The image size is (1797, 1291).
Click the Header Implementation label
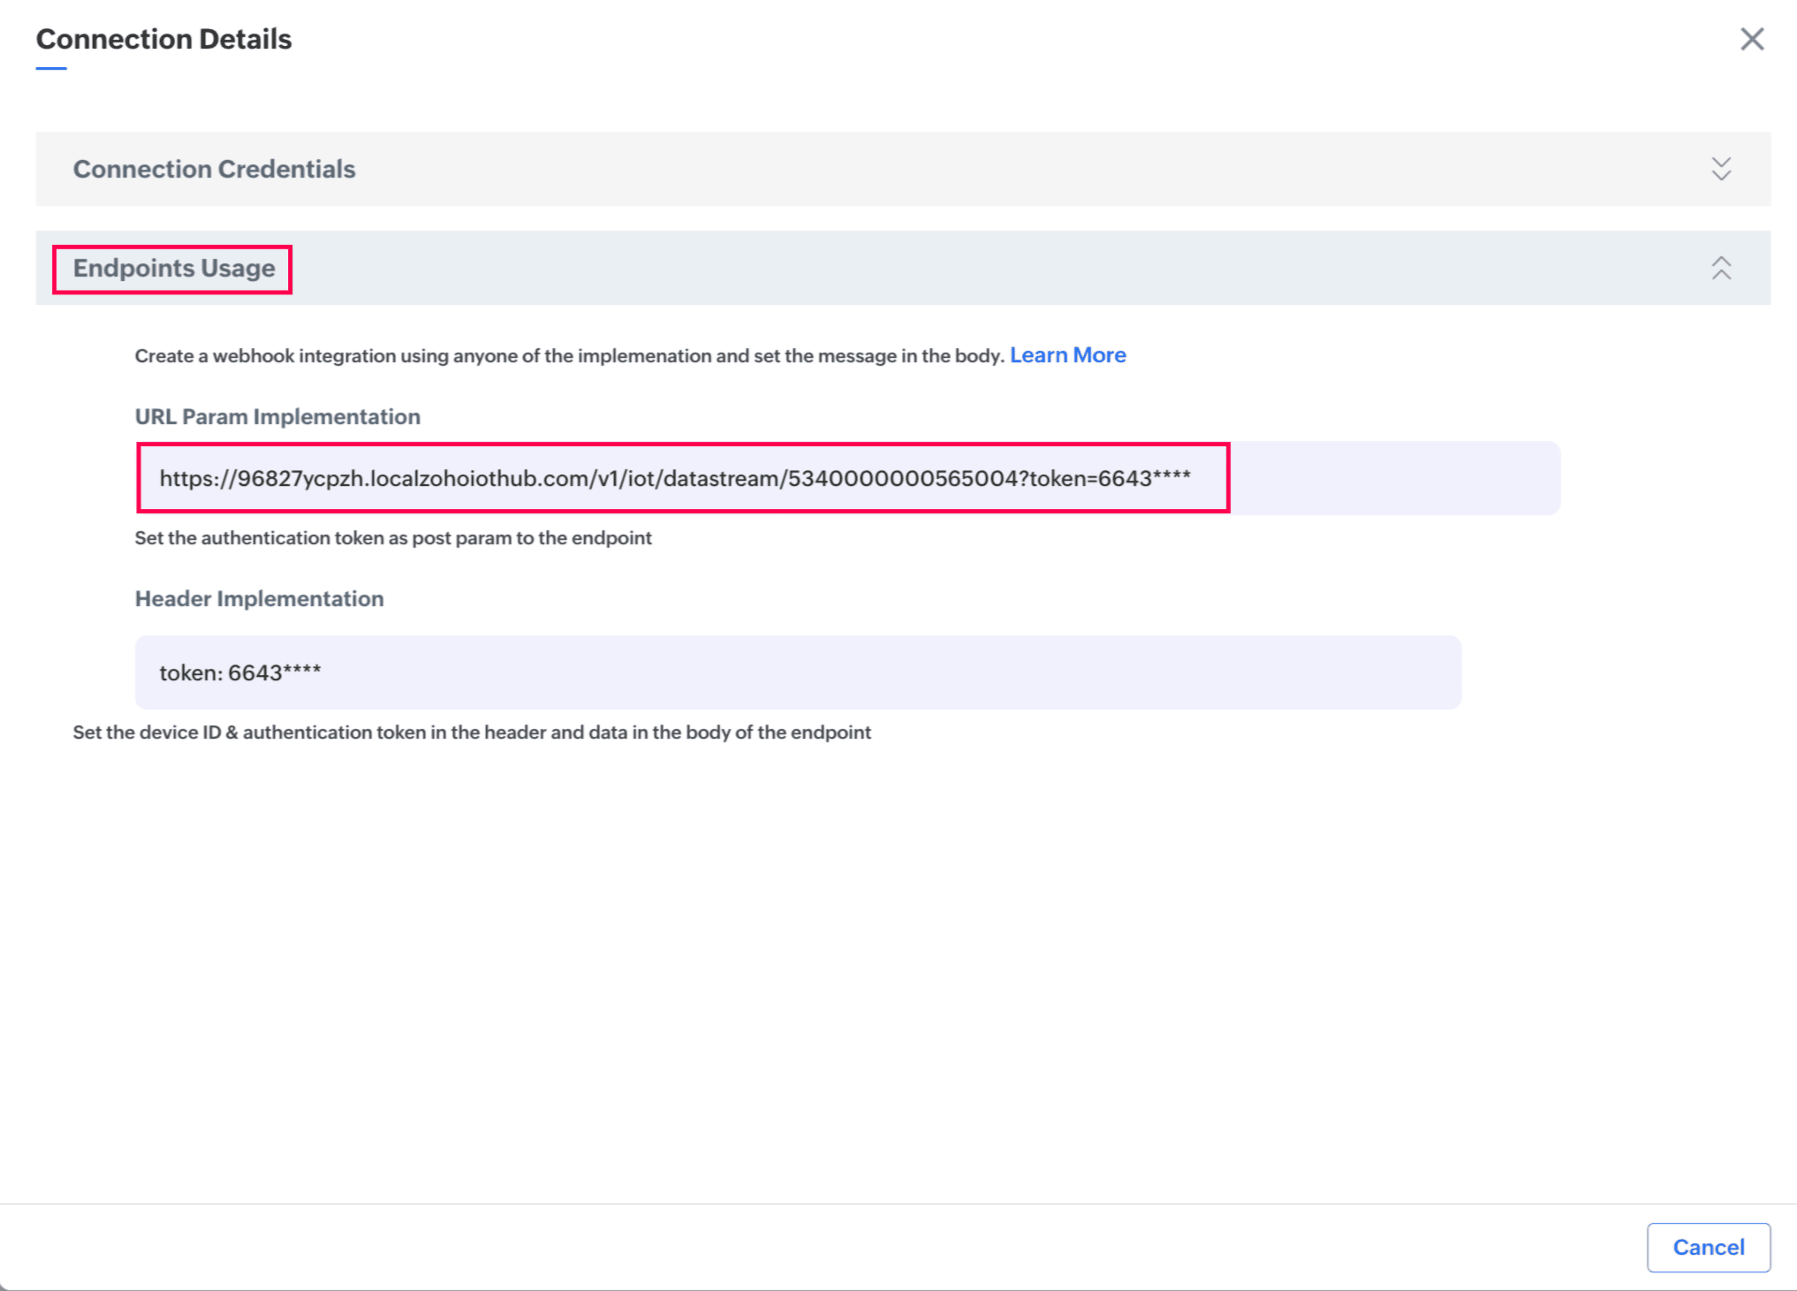(x=259, y=598)
